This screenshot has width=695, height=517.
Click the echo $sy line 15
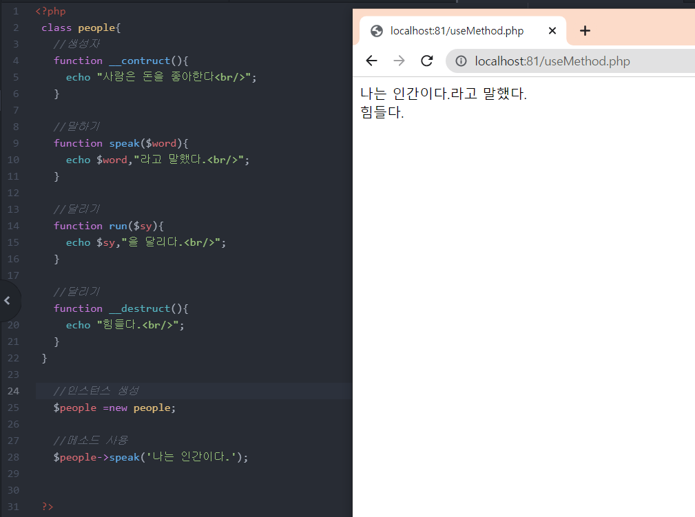point(146,242)
